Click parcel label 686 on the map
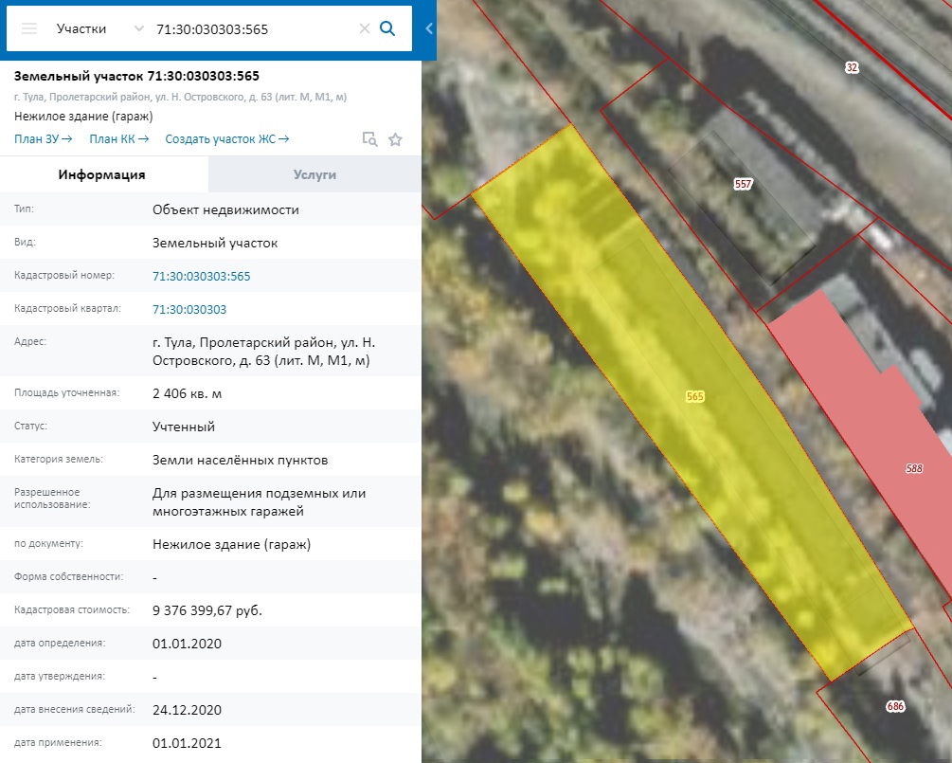This screenshot has height=763, width=952. point(895,707)
